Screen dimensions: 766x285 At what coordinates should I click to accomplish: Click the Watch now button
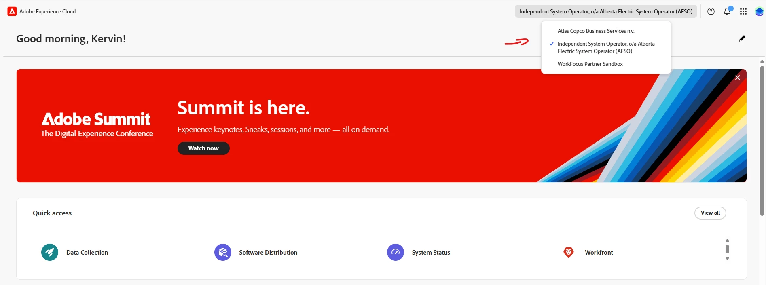pos(203,148)
